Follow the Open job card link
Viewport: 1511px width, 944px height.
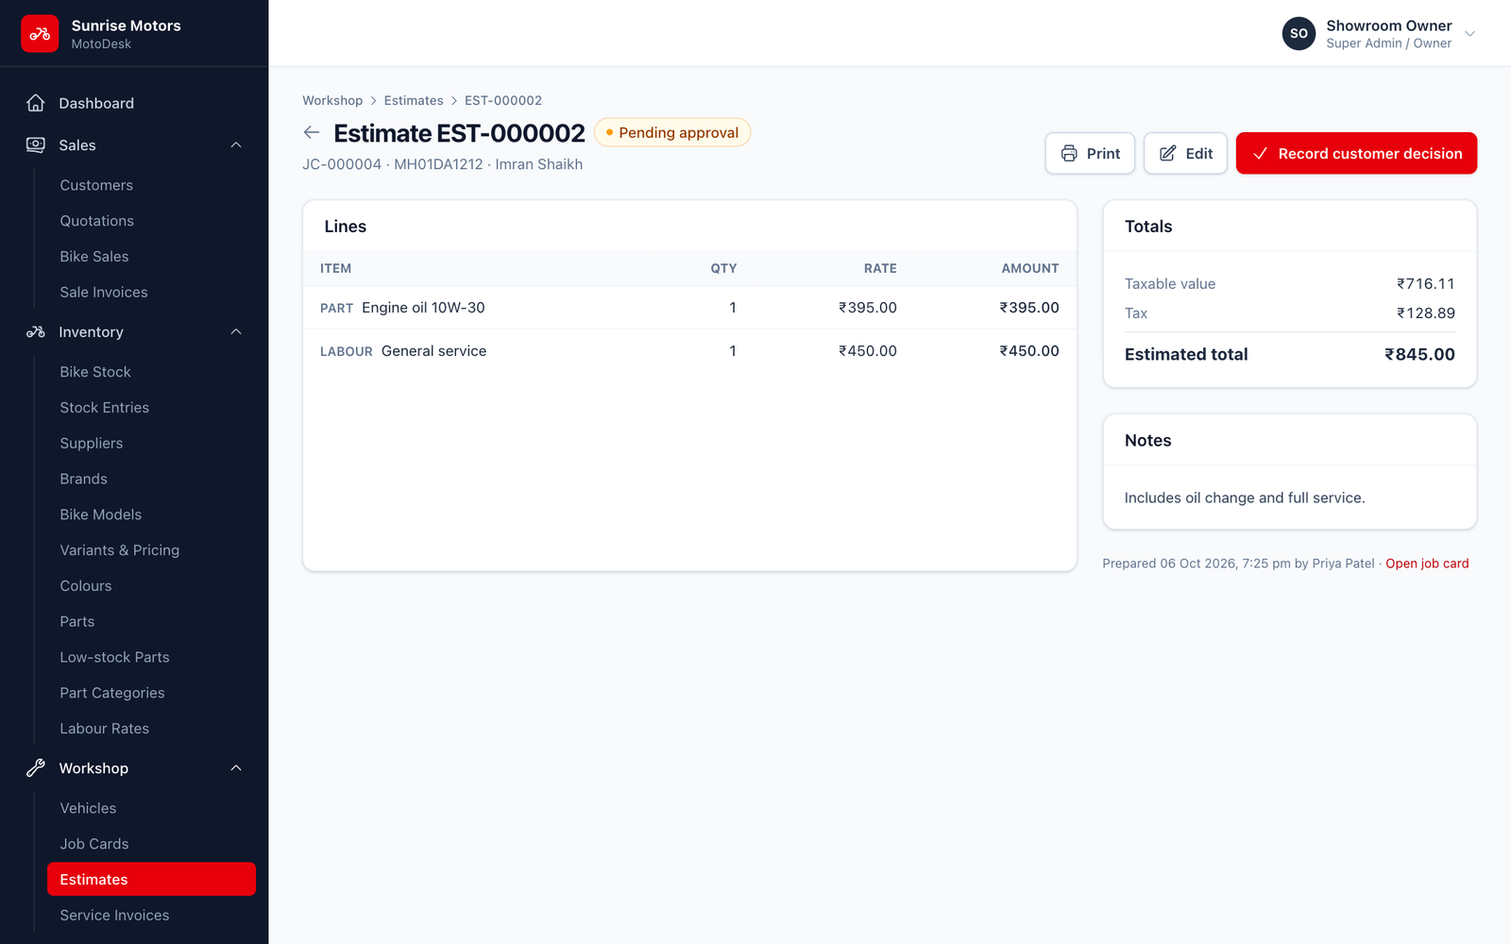(x=1427, y=564)
